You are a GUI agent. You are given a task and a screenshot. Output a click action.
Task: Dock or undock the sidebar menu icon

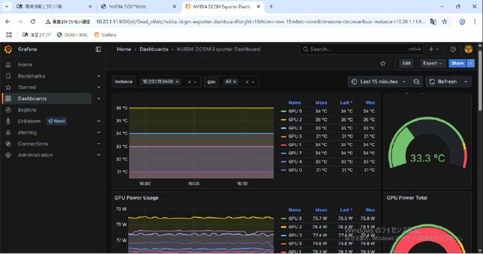pyautogui.click(x=98, y=49)
